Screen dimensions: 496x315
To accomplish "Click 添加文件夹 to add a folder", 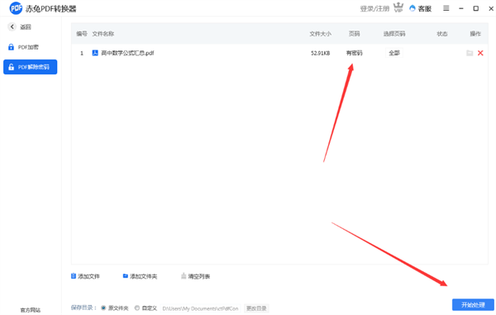I will 140,276.
